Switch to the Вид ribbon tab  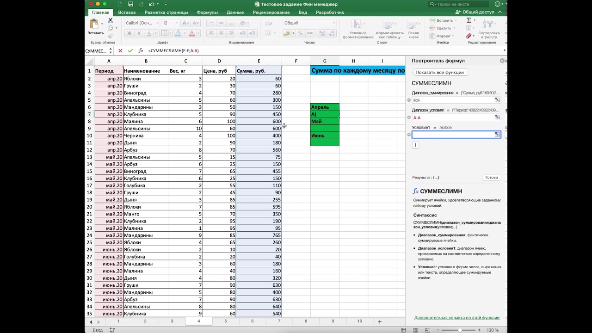click(303, 12)
